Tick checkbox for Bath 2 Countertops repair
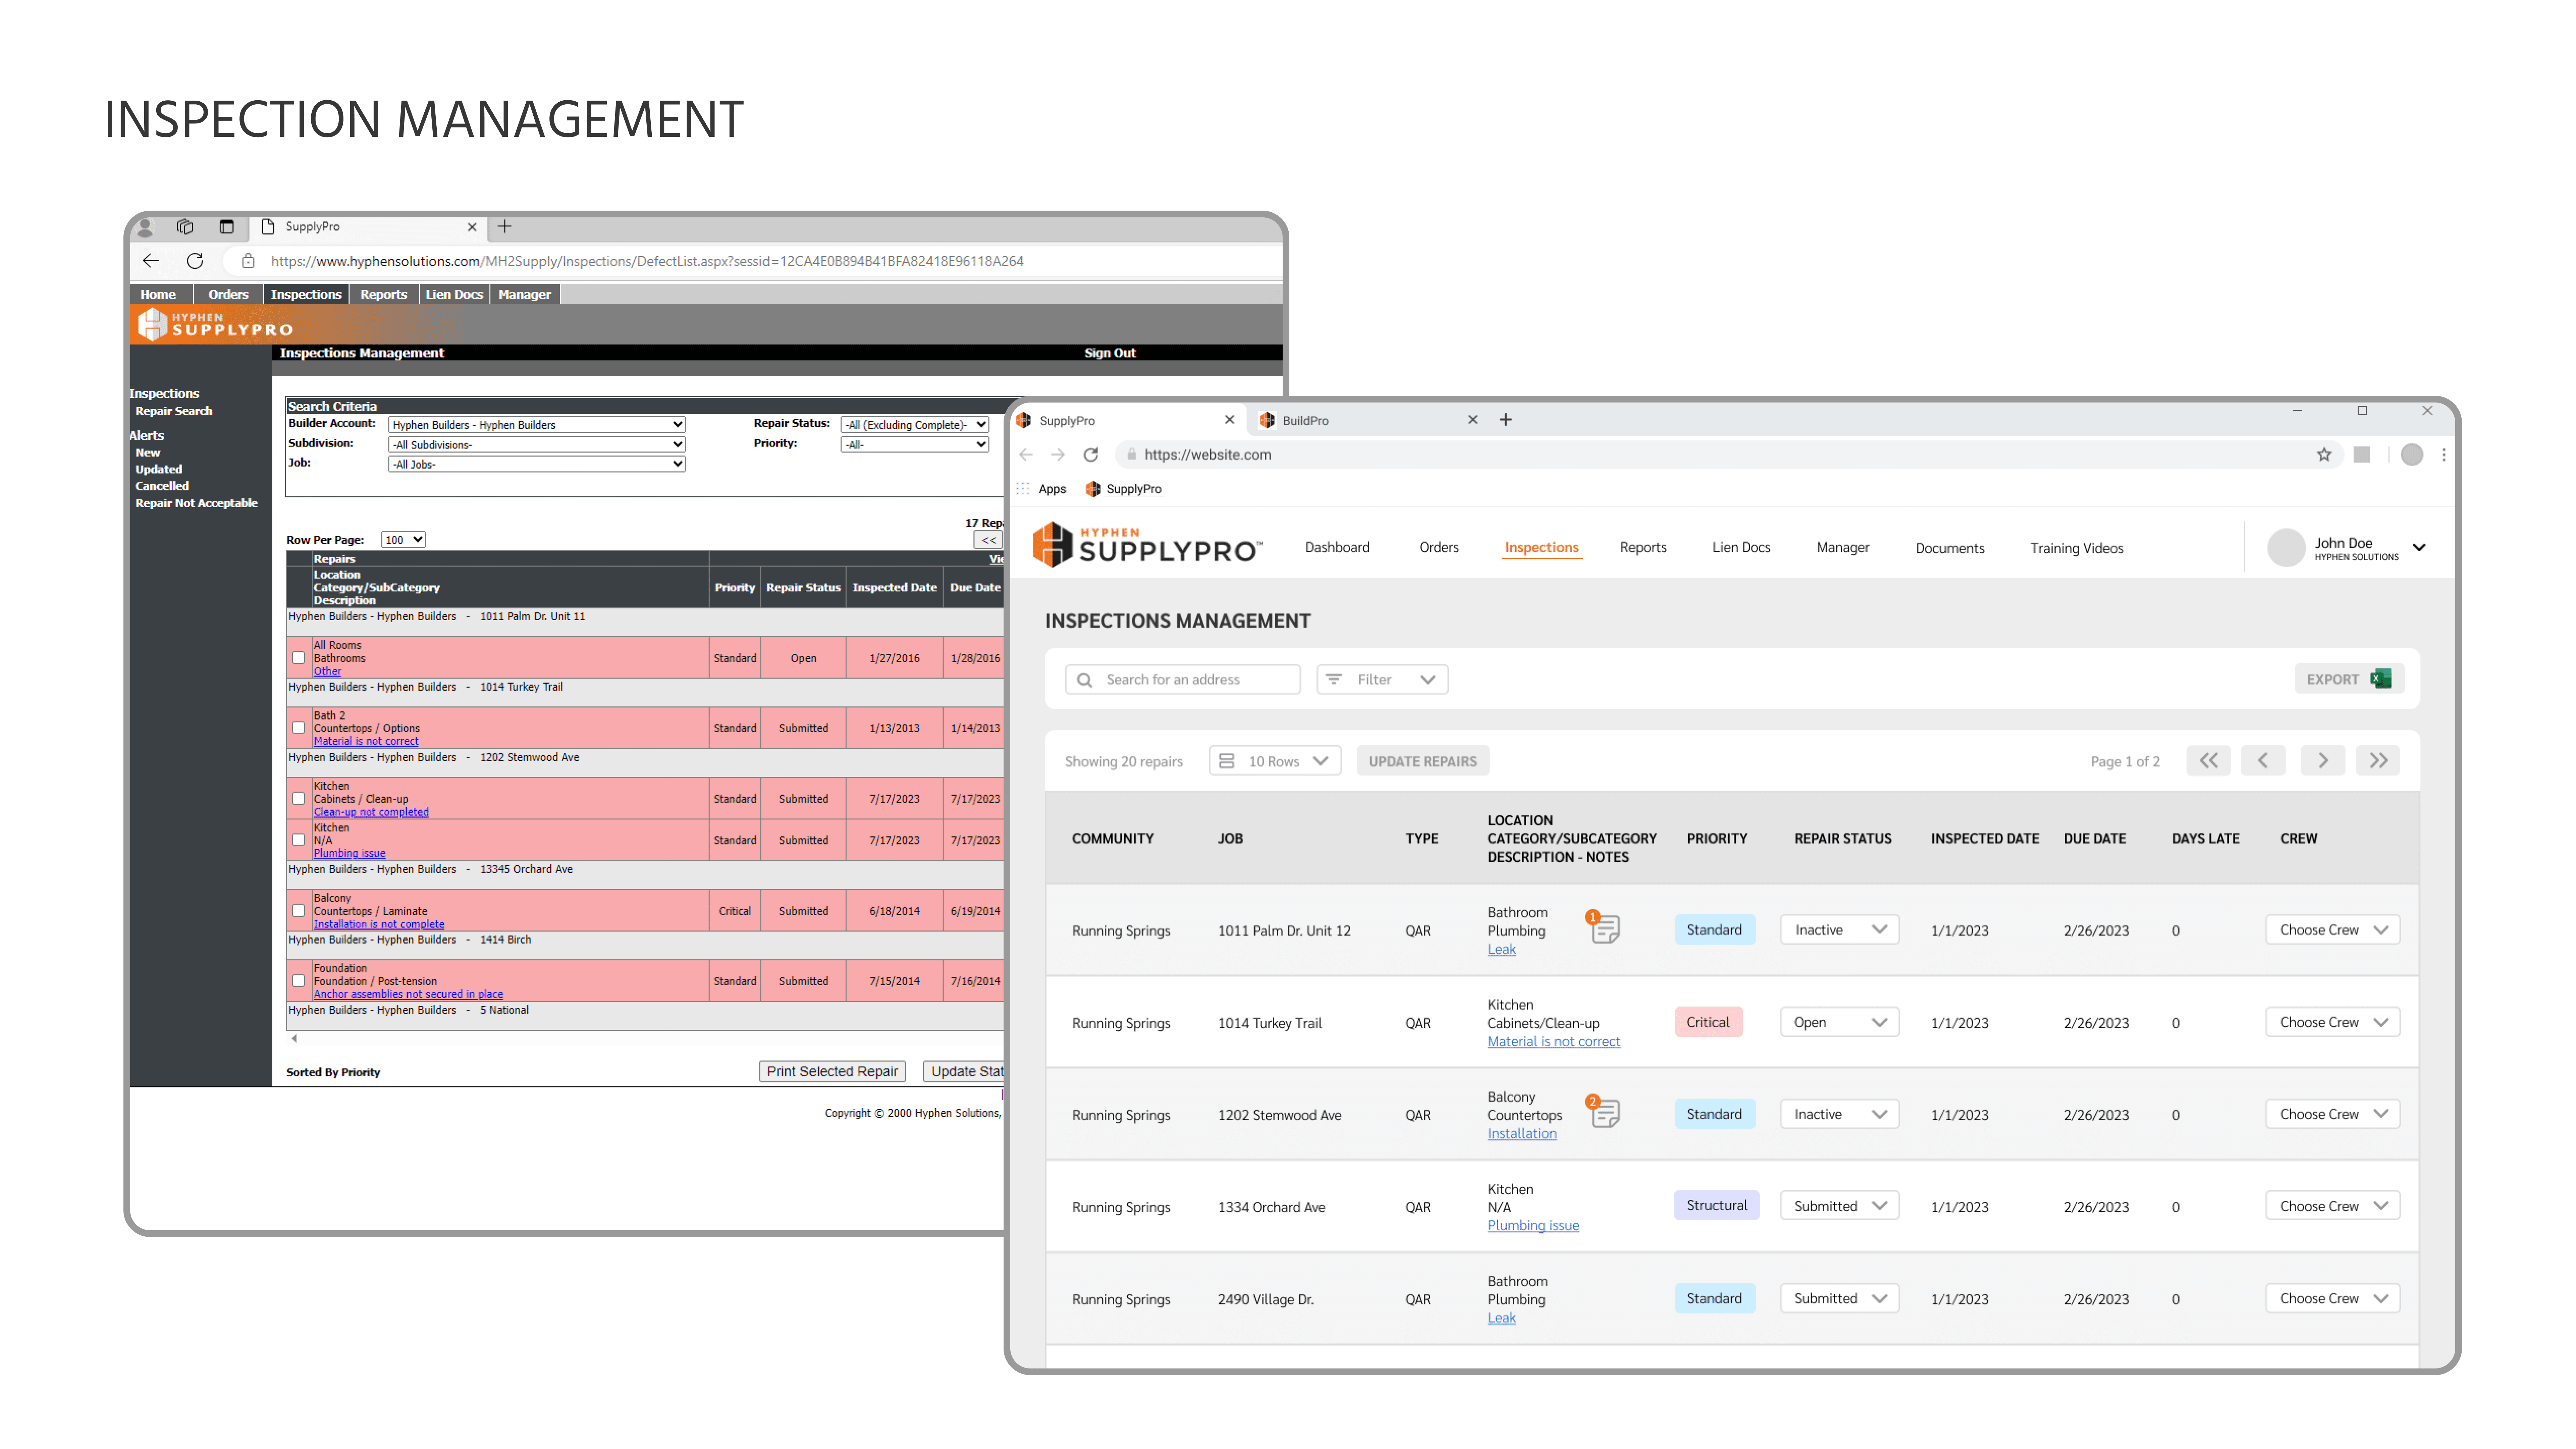 point(298,728)
